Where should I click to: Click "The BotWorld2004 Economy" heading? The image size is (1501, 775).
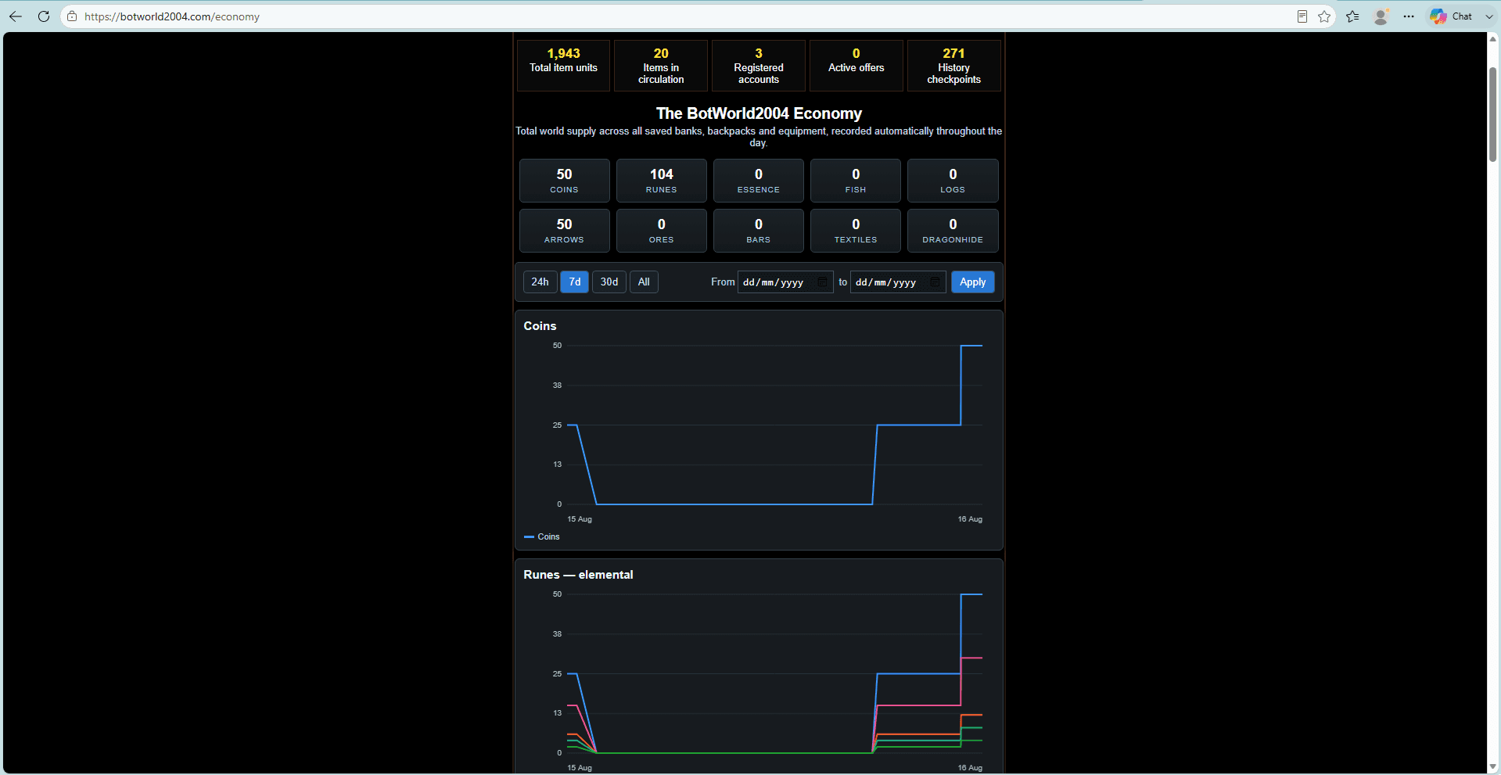pyautogui.click(x=759, y=113)
